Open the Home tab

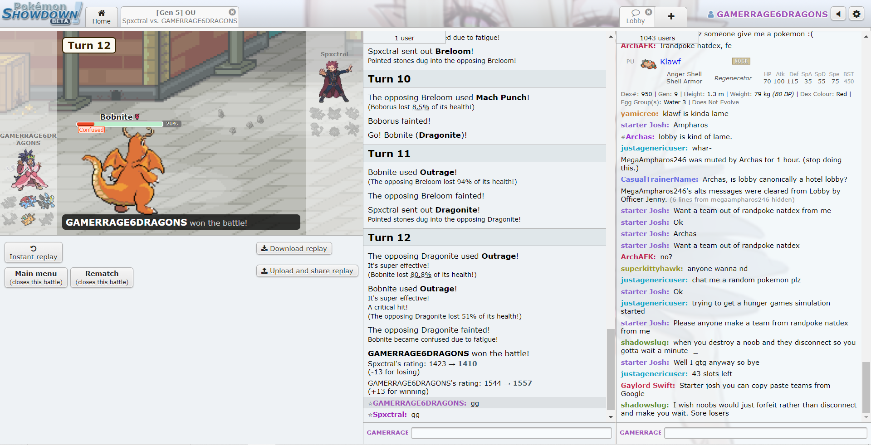tap(101, 17)
